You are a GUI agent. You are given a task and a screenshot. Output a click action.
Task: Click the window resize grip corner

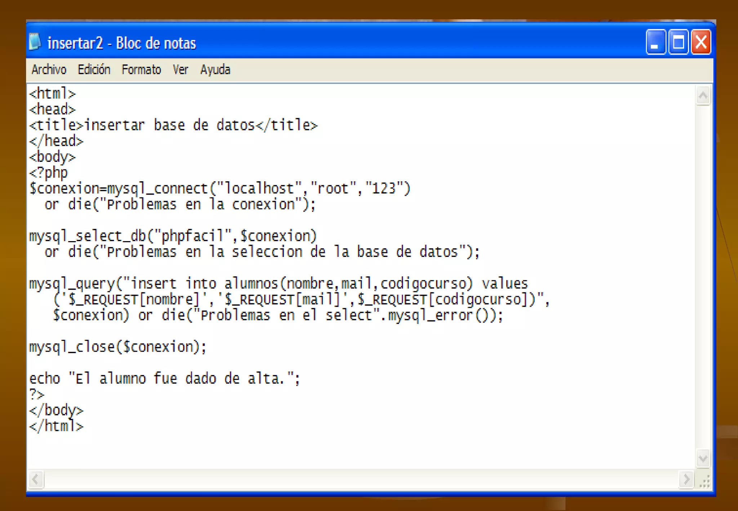pos(705,481)
